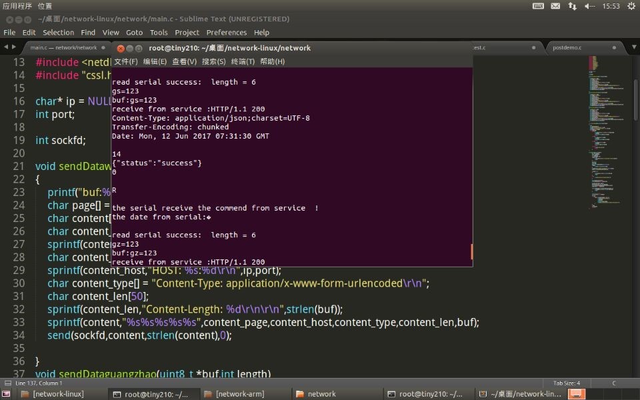The width and height of the screenshot is (640, 400).
Task: Maximize the terminal window
Action: coord(139,49)
